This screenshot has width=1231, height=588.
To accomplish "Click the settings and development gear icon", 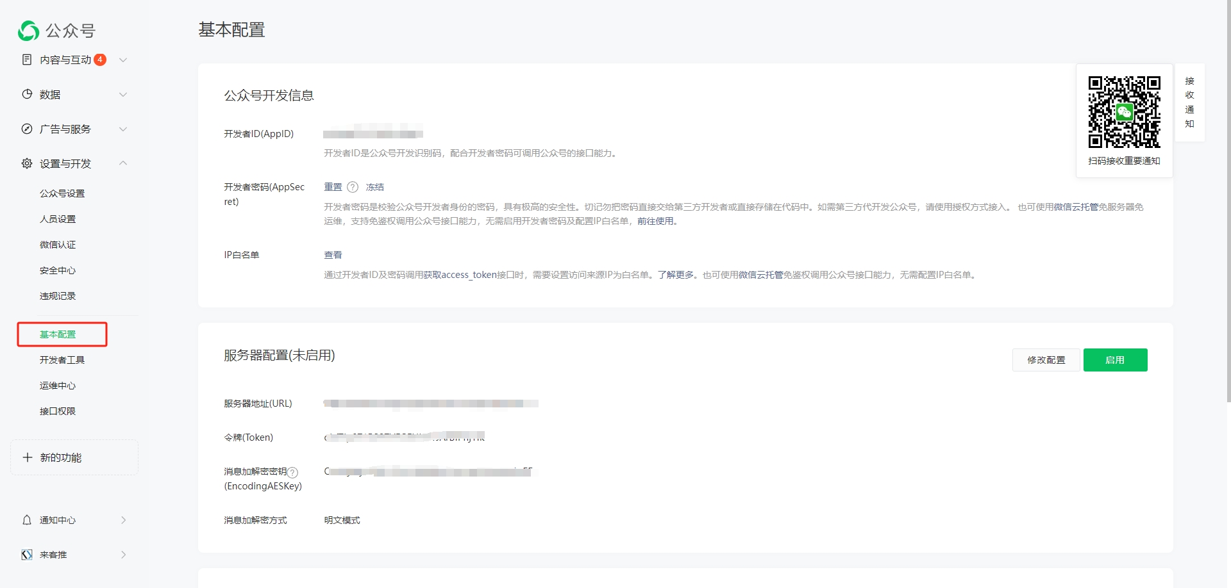I will (x=27, y=163).
